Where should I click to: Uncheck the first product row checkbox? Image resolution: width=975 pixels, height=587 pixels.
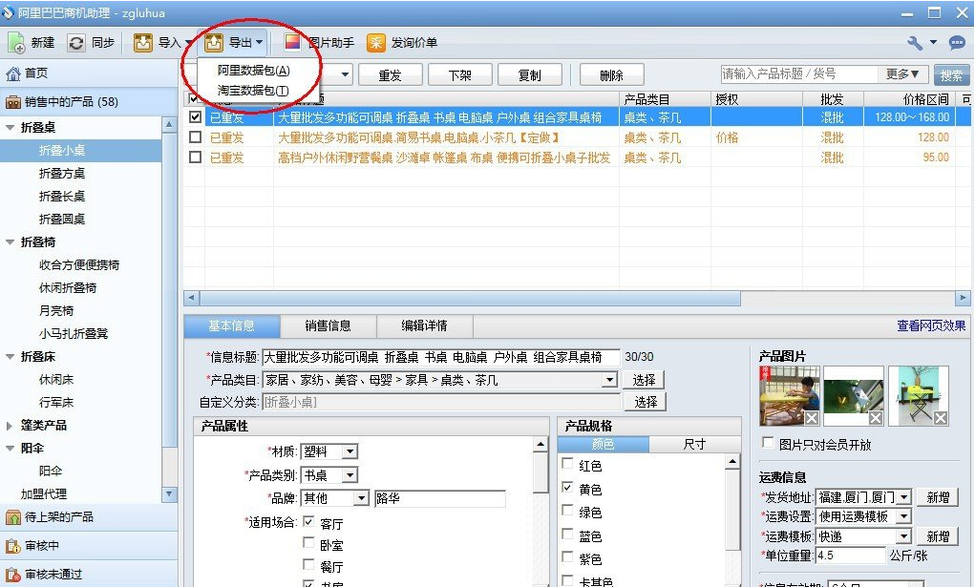pyautogui.click(x=195, y=116)
